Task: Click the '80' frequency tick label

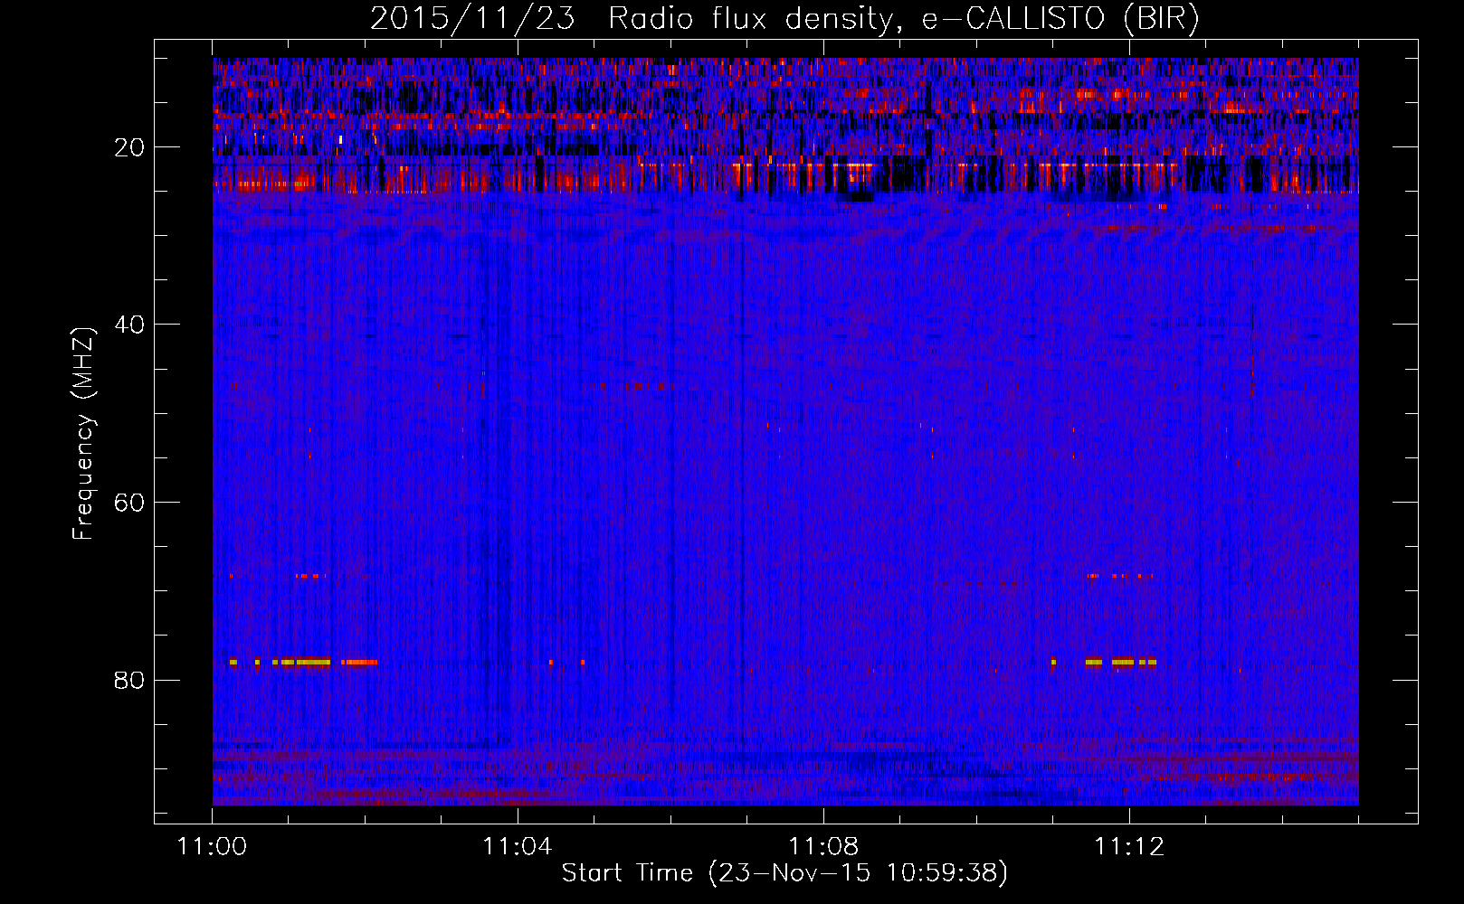Action: [129, 680]
